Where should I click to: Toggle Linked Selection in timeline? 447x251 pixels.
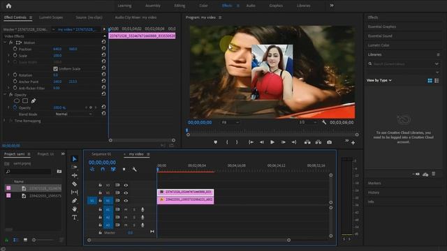(x=113, y=169)
